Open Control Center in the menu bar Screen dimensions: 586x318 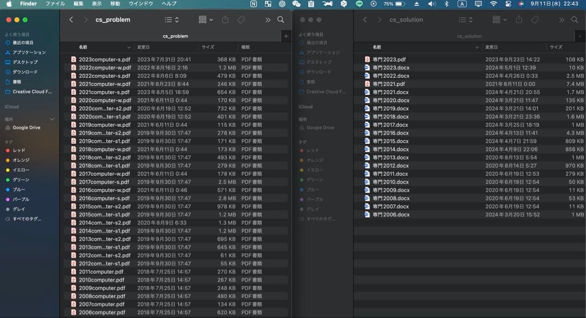point(508,4)
